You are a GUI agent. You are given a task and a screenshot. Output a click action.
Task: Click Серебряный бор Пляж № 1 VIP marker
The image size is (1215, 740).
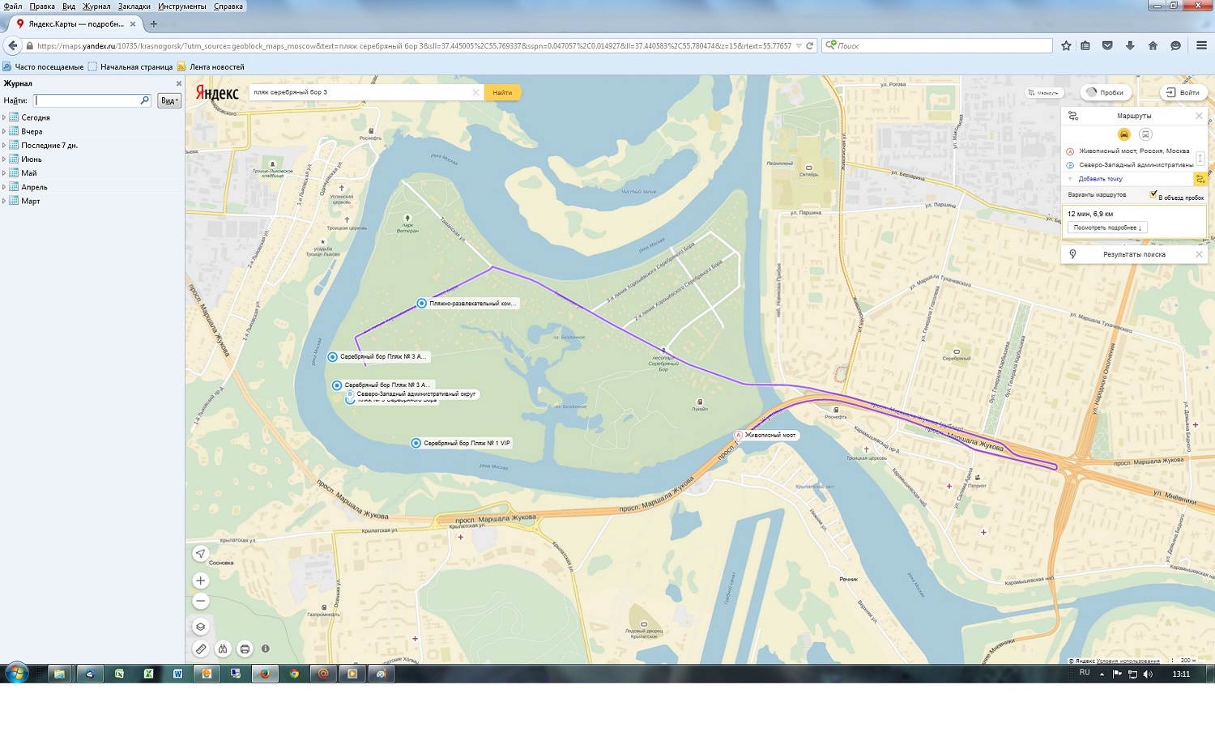pos(416,443)
